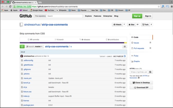This screenshot has width=173, height=108.
Task: Open the strip-css-comments repo title link
Action: [55, 25]
